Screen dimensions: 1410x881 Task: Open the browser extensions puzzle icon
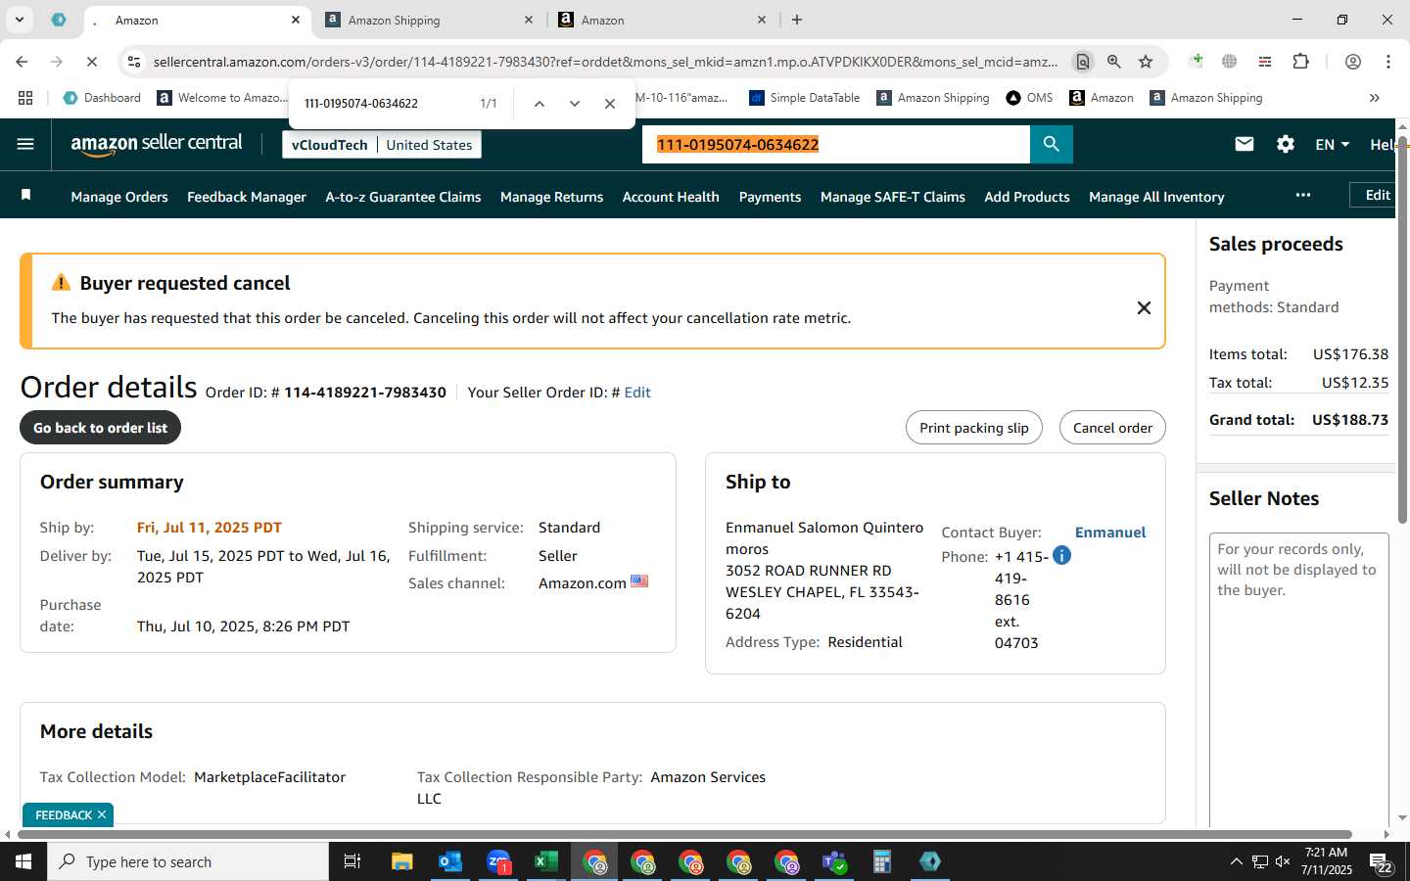[1300, 62]
